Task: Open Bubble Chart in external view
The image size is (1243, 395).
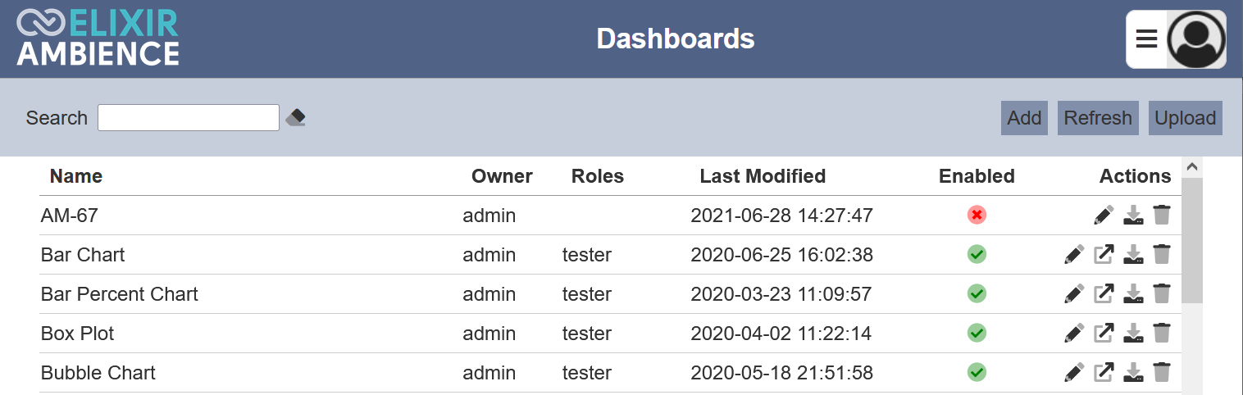Action: click(1104, 373)
